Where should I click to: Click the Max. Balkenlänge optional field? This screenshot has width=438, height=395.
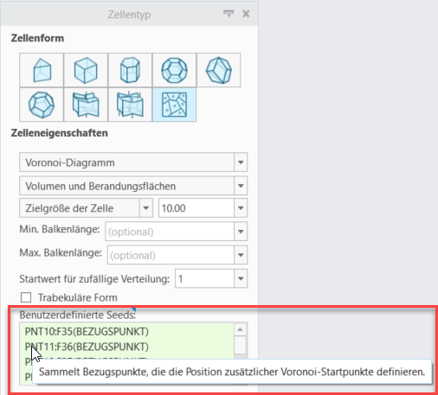point(171,255)
